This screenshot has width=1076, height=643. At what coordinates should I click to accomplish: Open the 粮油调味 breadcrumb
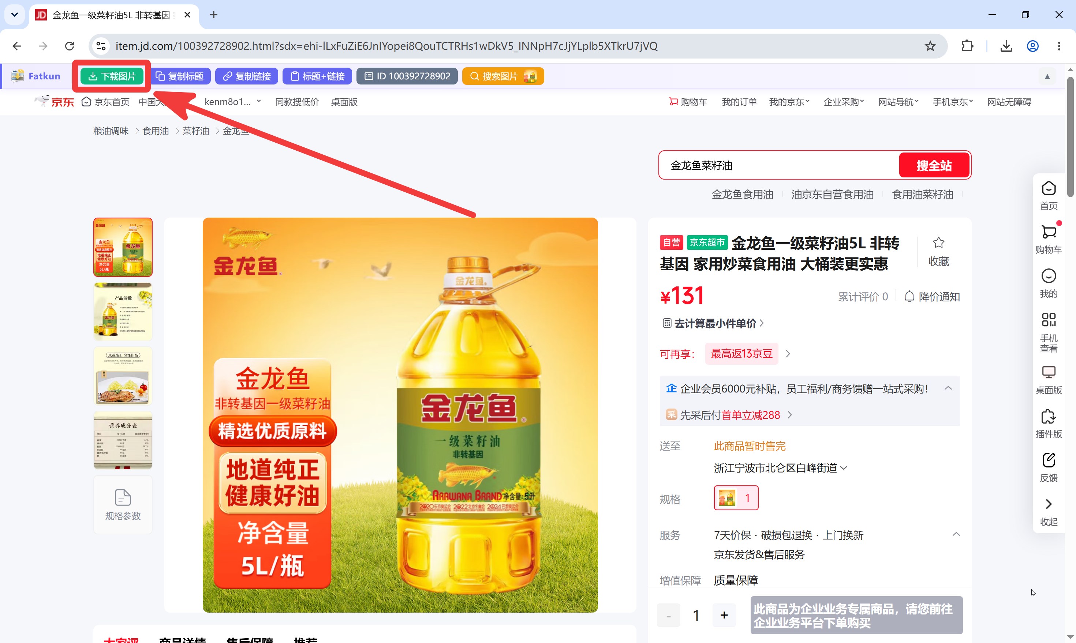[x=111, y=131]
